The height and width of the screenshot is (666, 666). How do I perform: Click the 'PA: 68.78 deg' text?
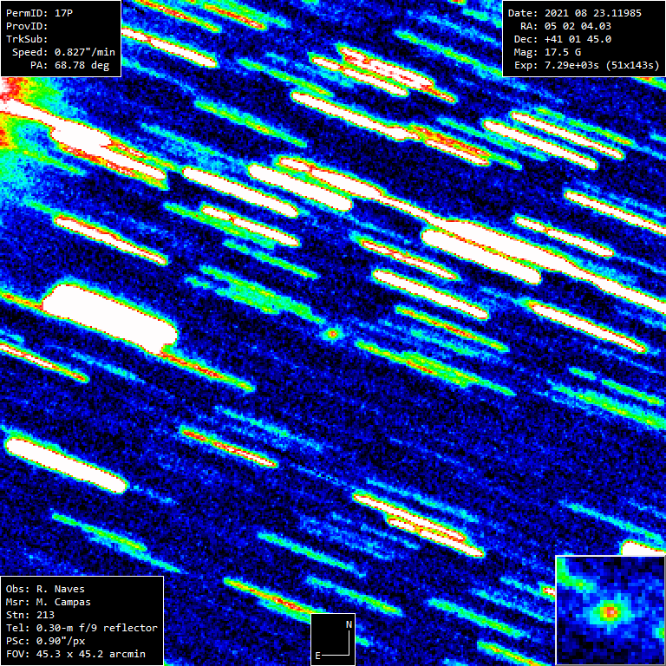point(69,65)
